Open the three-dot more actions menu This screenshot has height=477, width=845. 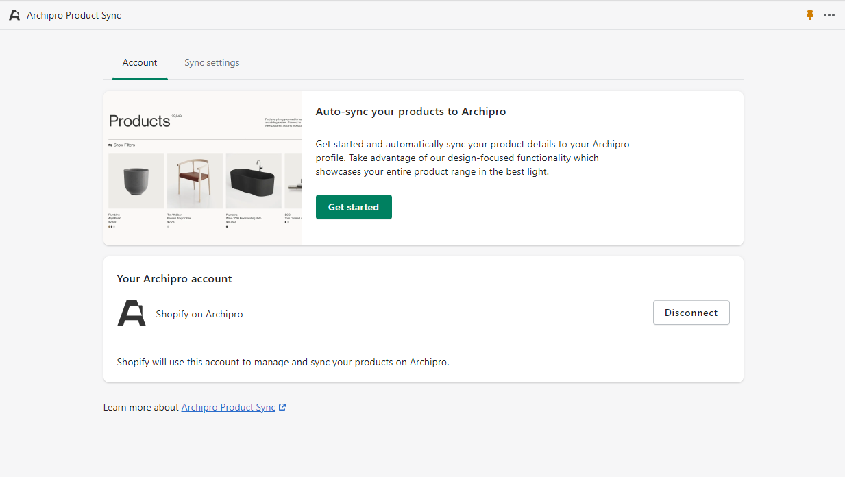829,15
